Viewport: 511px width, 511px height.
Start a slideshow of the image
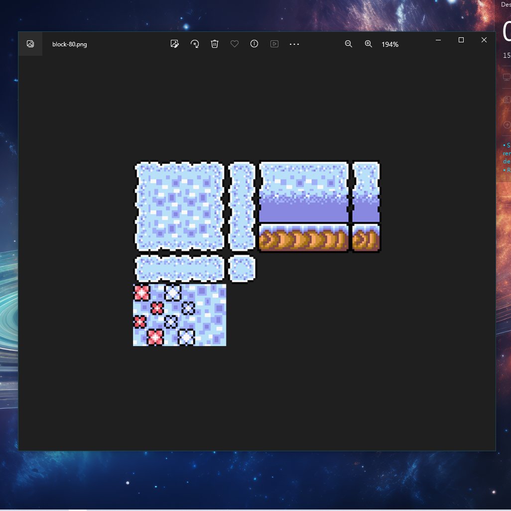[274, 44]
